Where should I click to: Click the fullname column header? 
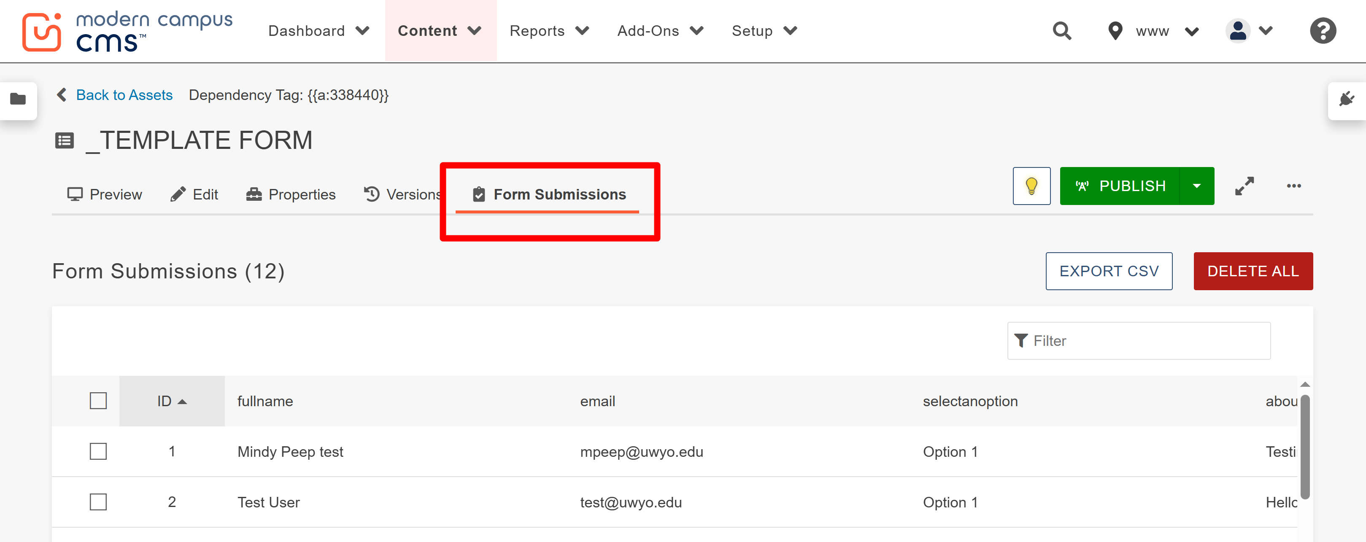[x=265, y=401]
